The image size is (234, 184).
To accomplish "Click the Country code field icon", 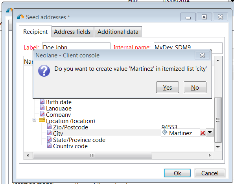I will pyautogui.click(x=49, y=145).
